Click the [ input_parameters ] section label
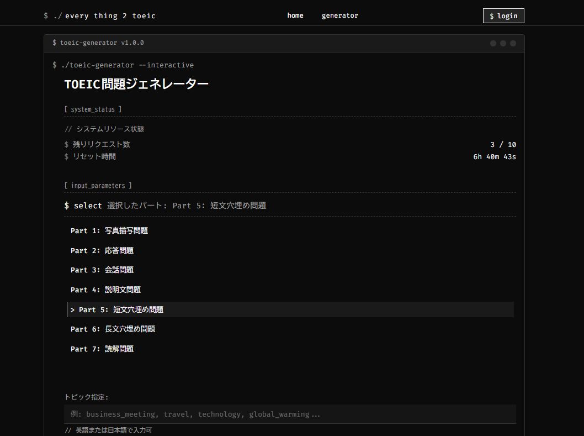The height and width of the screenshot is (436, 584). [98, 185]
